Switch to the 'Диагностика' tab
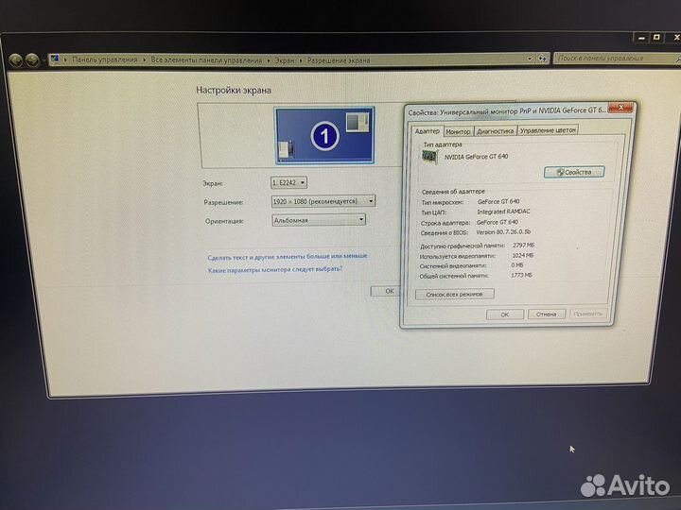 click(x=495, y=131)
